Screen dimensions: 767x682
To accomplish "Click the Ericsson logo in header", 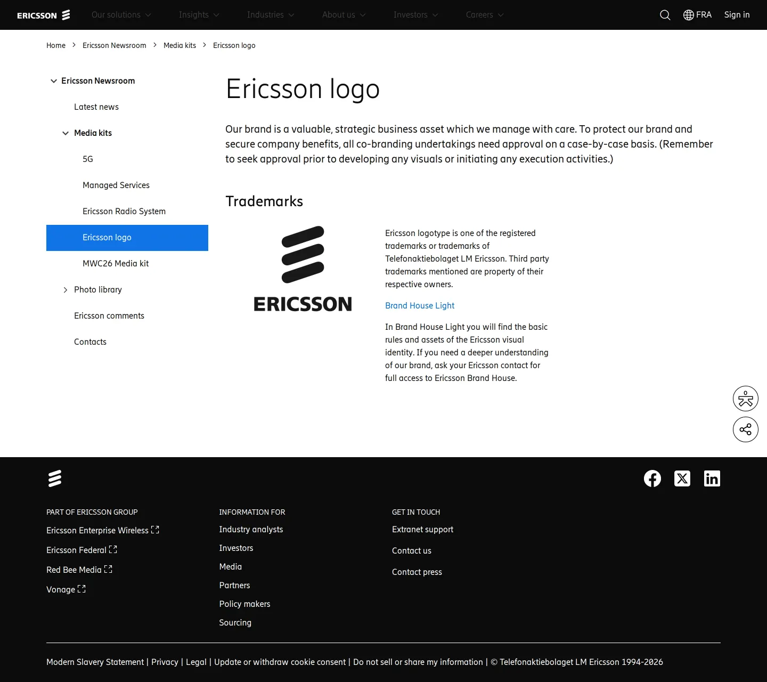I will pyautogui.click(x=44, y=15).
